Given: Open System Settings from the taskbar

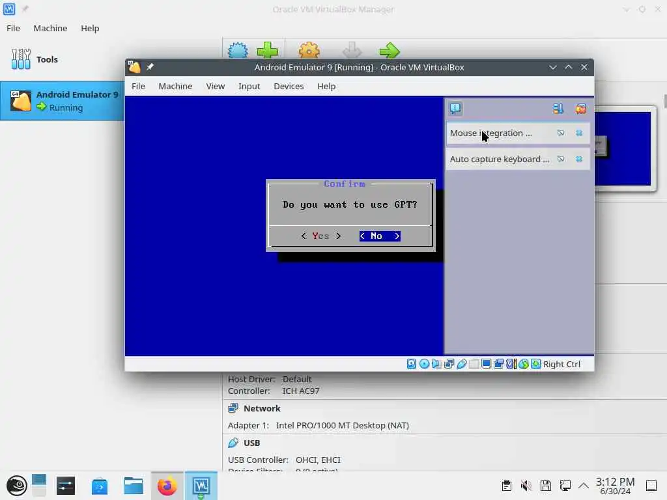Looking at the screenshot, I should pyautogui.click(x=66, y=486).
